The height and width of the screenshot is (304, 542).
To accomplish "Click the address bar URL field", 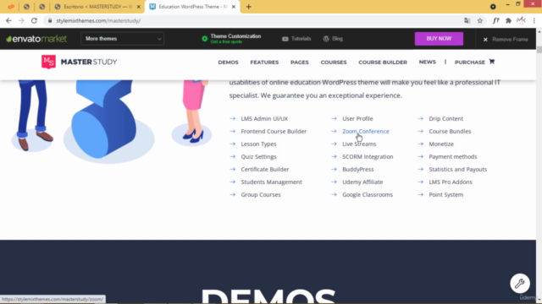I will 256,20.
